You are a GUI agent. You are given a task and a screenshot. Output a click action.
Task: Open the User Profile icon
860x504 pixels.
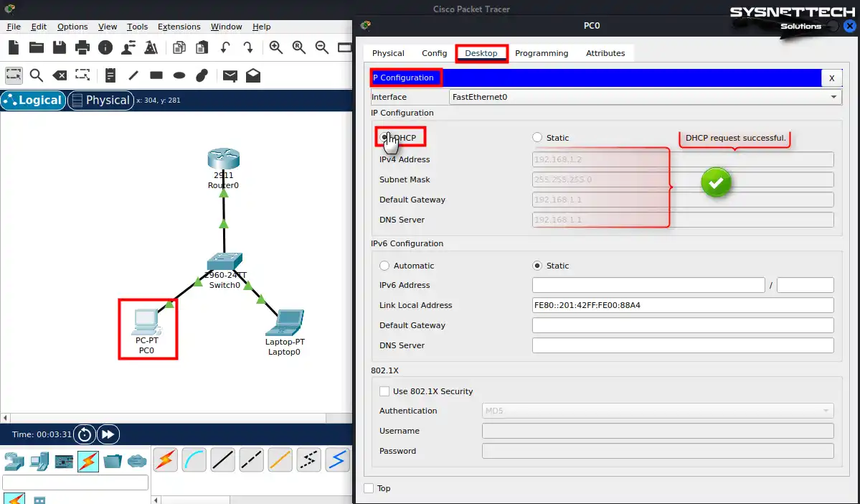128,48
